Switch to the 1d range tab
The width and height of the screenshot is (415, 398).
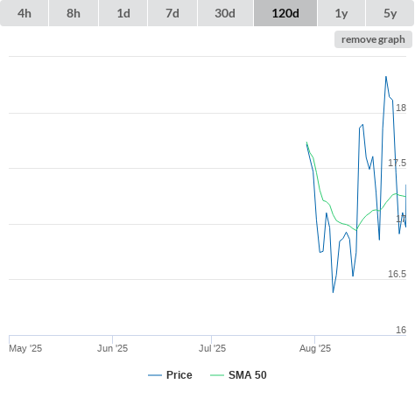coord(123,13)
